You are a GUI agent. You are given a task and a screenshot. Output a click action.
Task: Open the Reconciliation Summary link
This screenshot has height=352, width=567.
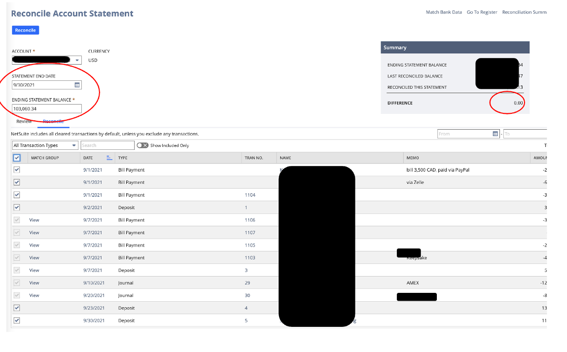pyautogui.click(x=524, y=12)
